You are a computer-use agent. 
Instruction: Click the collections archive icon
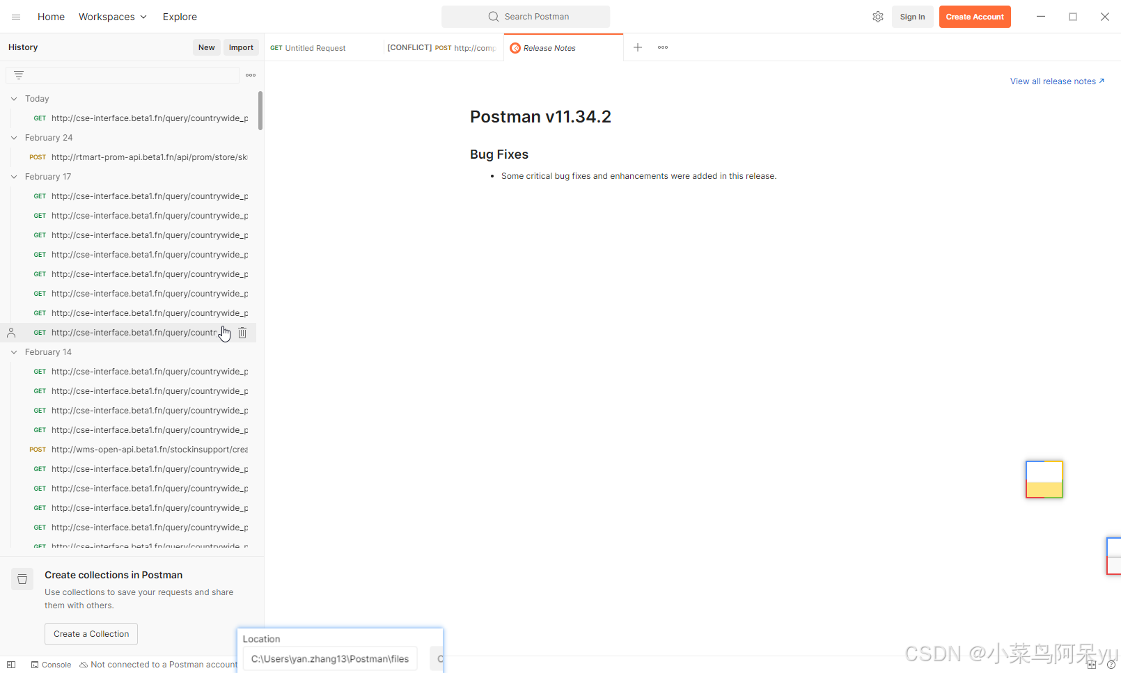tap(22, 579)
